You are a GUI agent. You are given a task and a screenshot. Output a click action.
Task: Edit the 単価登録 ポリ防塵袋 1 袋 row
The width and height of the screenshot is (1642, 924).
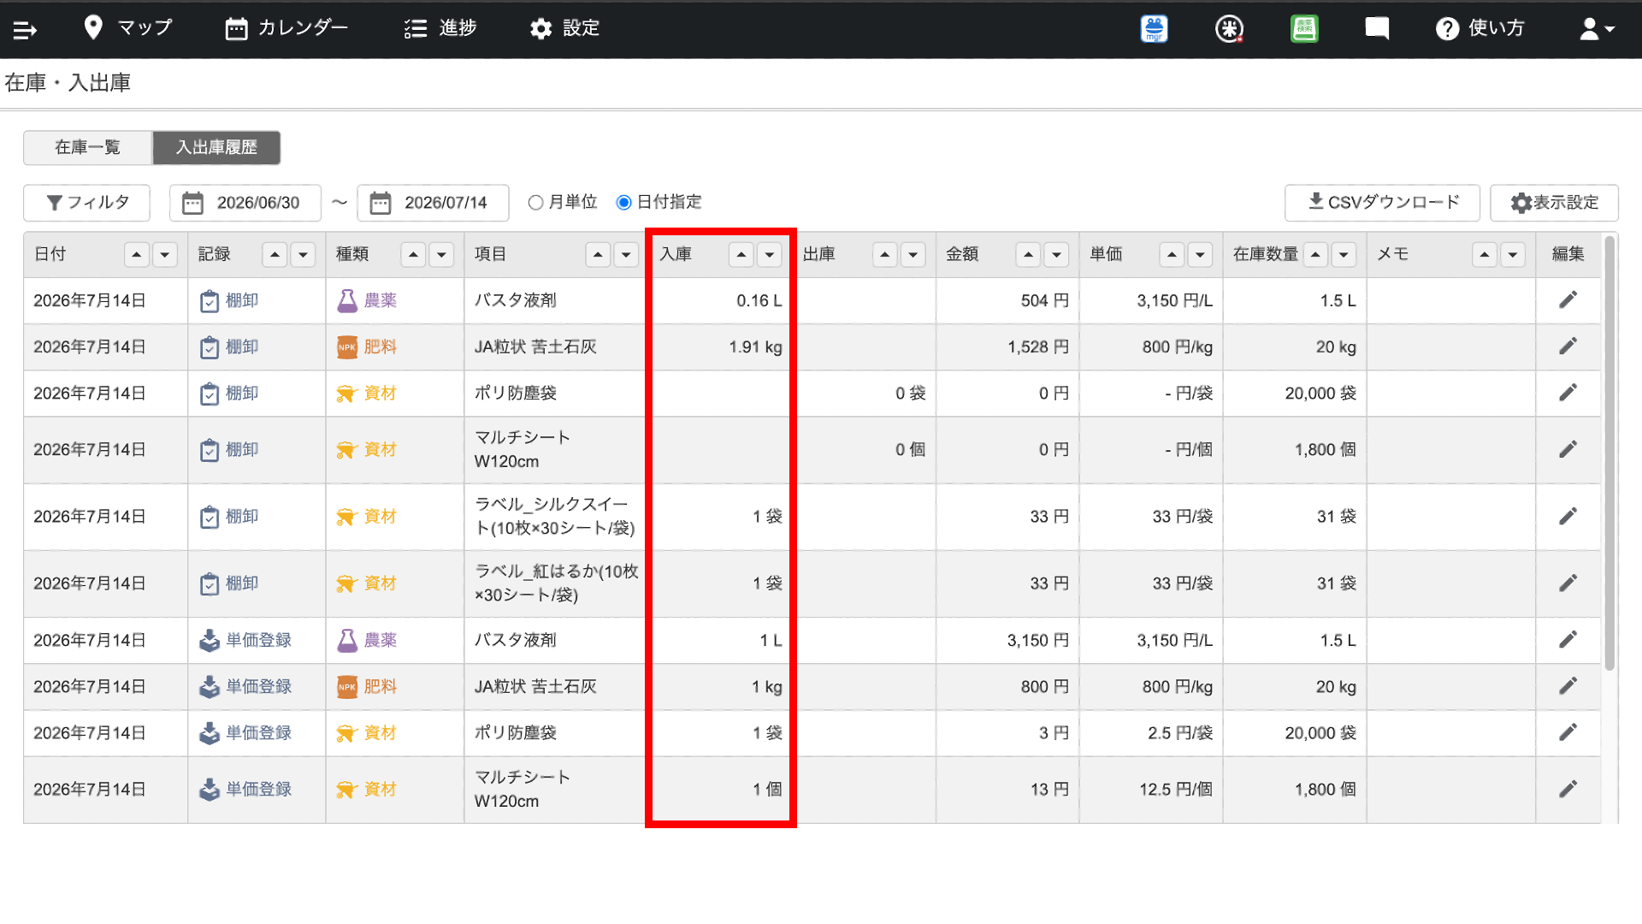pos(1568,732)
